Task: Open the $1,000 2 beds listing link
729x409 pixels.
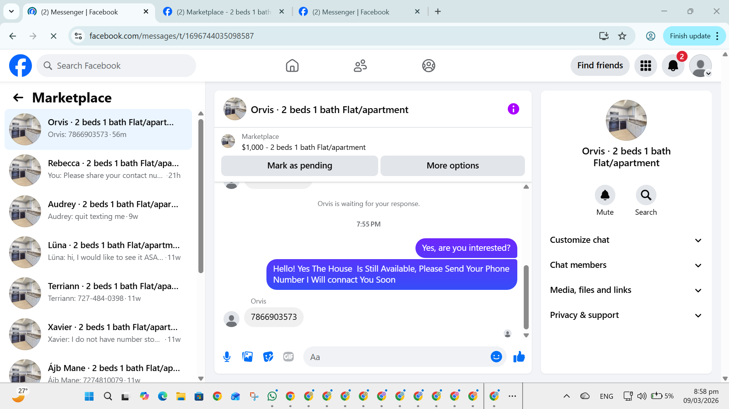Action: click(x=303, y=147)
